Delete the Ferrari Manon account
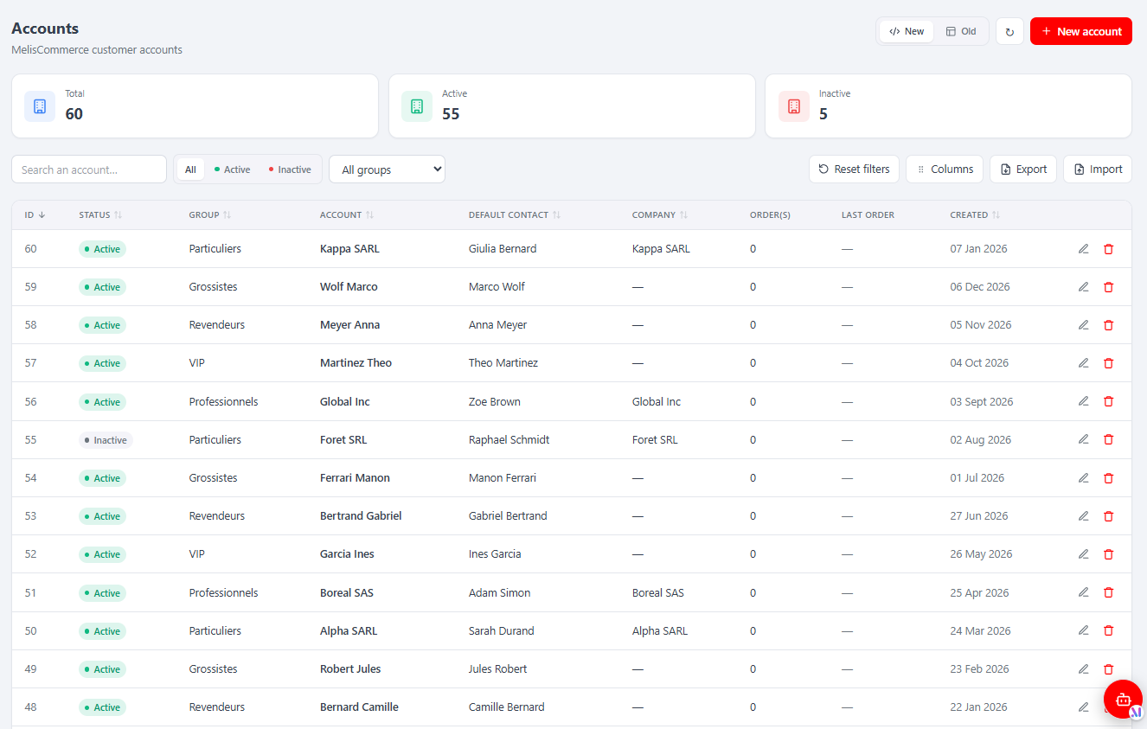This screenshot has height=729, width=1147. [x=1108, y=477]
